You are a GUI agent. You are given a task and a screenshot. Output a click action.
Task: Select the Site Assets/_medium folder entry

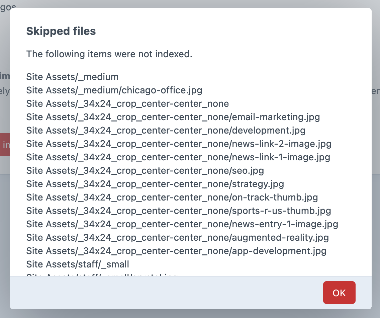72,77
